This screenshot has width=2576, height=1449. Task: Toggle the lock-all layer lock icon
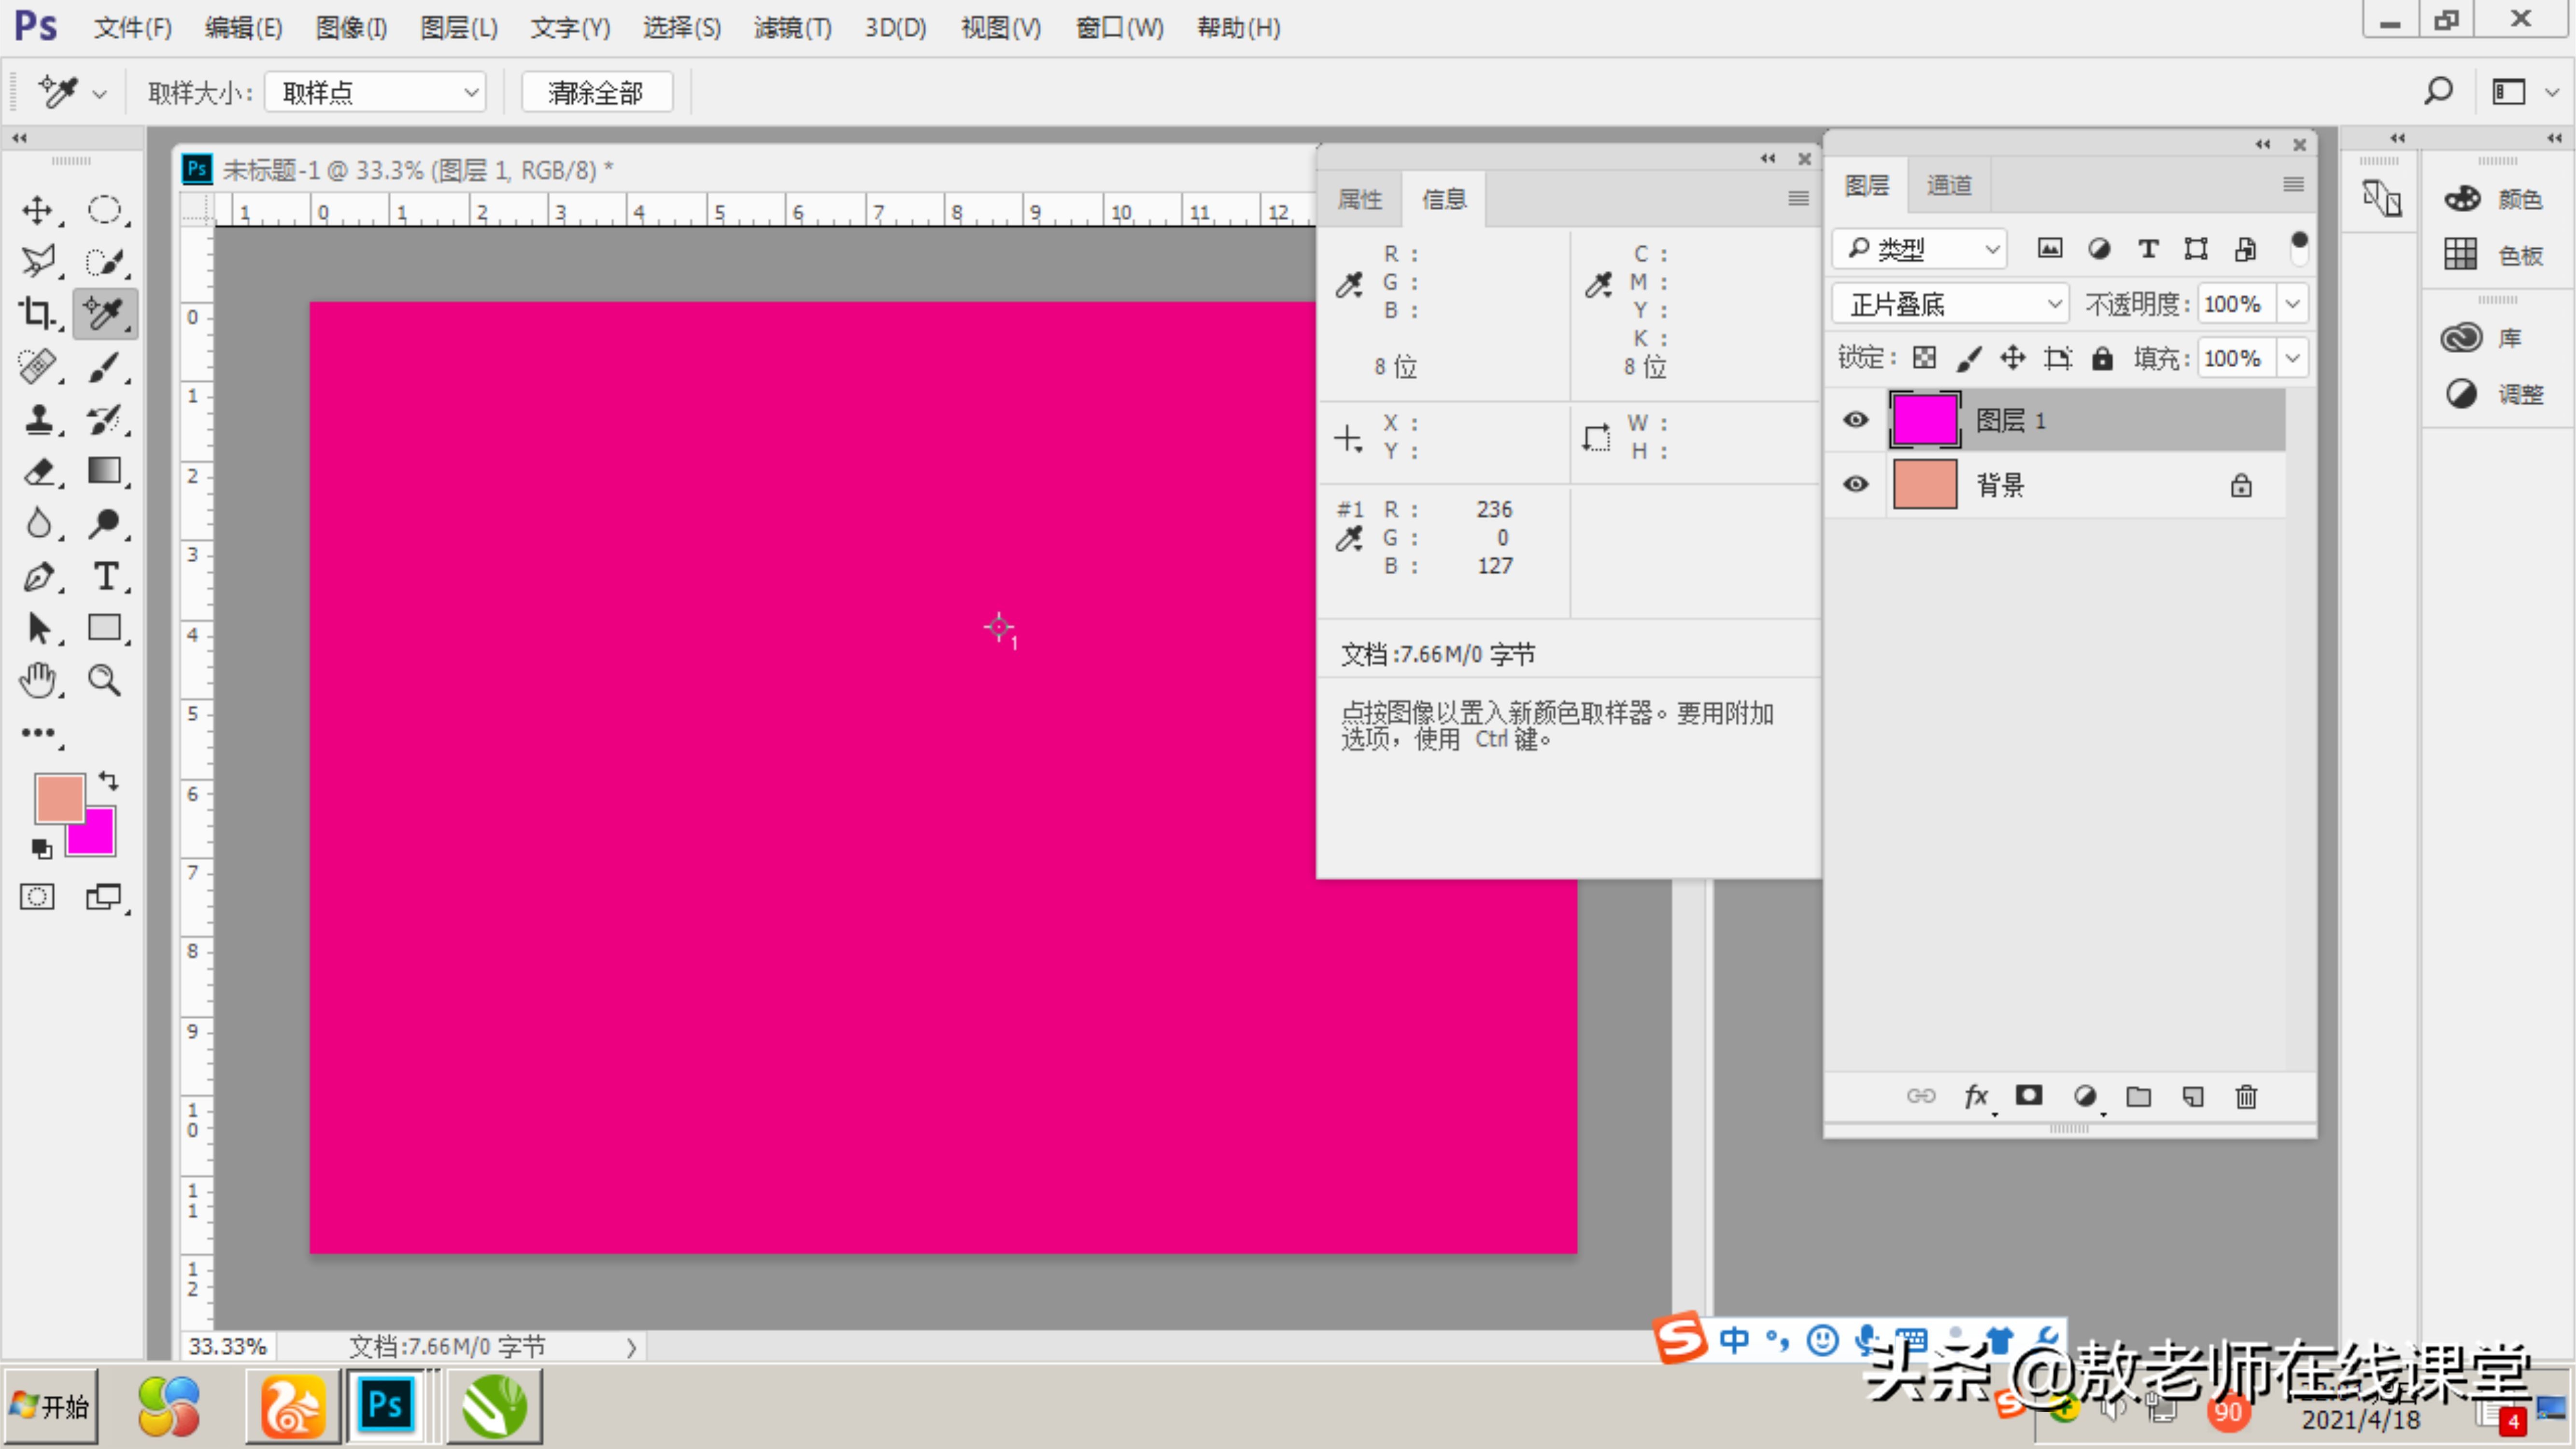point(2103,358)
